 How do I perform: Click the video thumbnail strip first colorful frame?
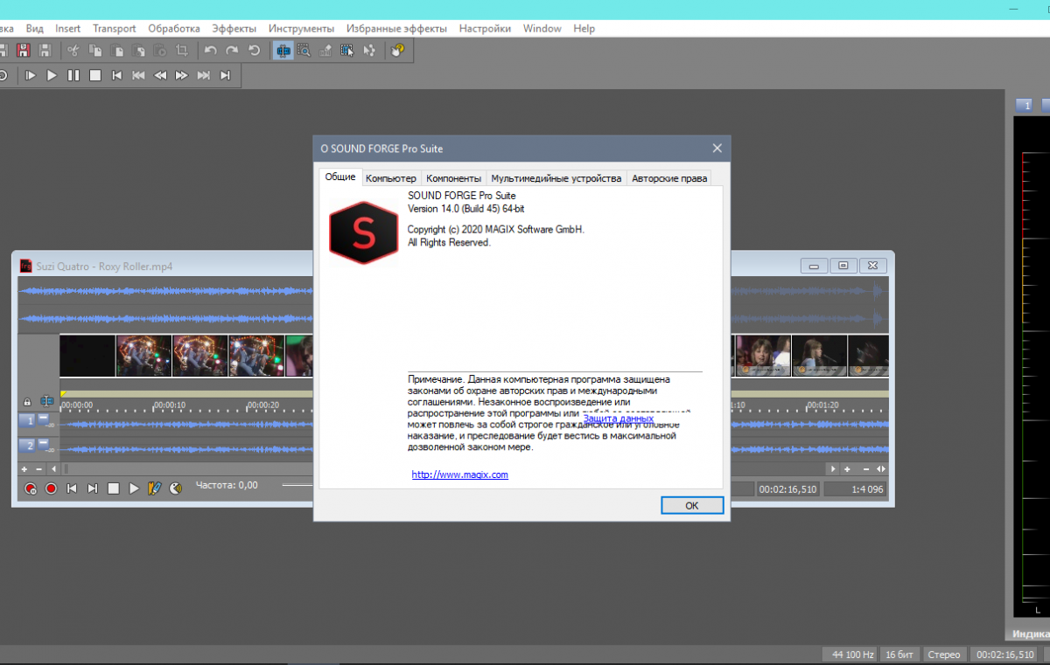click(x=143, y=357)
